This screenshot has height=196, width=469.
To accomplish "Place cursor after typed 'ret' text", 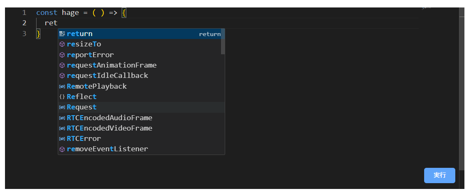I will (58, 23).
